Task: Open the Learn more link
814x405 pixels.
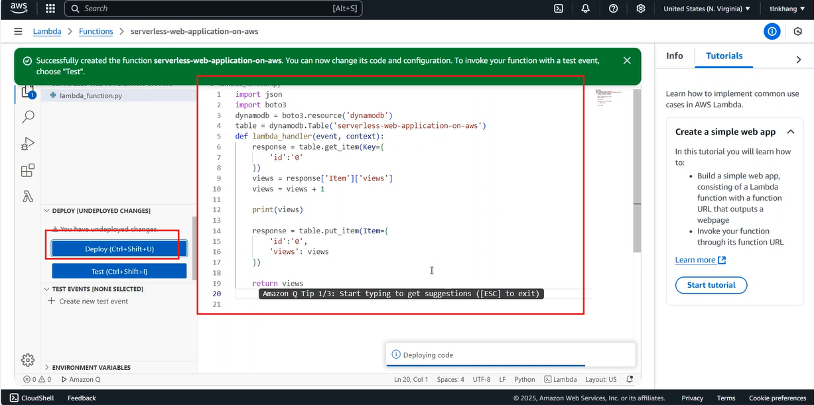Action: point(701,260)
